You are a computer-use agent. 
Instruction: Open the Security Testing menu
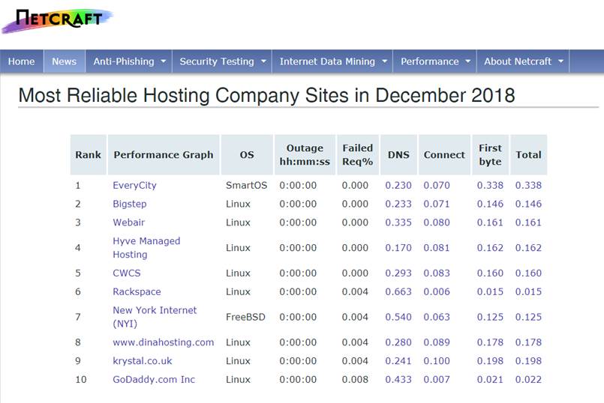222,61
